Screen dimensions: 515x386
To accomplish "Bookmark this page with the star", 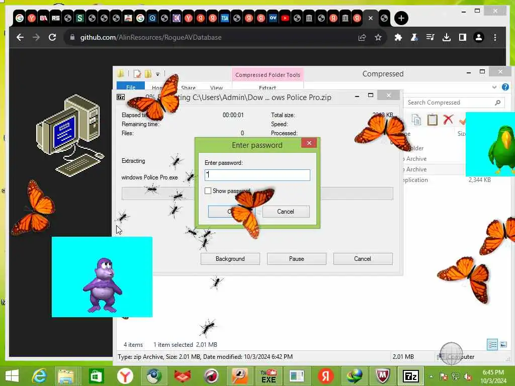I will point(378,37).
